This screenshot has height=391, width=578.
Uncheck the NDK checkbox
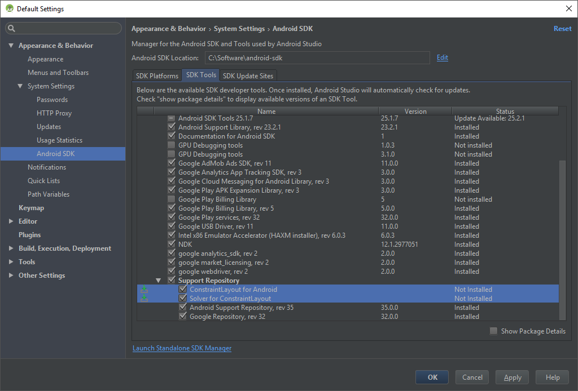pos(172,245)
